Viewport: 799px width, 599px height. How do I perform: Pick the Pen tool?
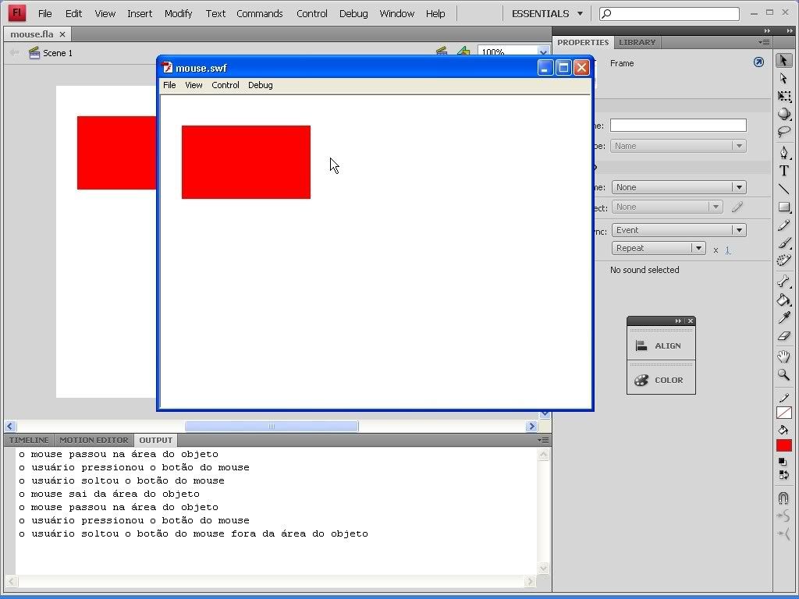(x=784, y=152)
